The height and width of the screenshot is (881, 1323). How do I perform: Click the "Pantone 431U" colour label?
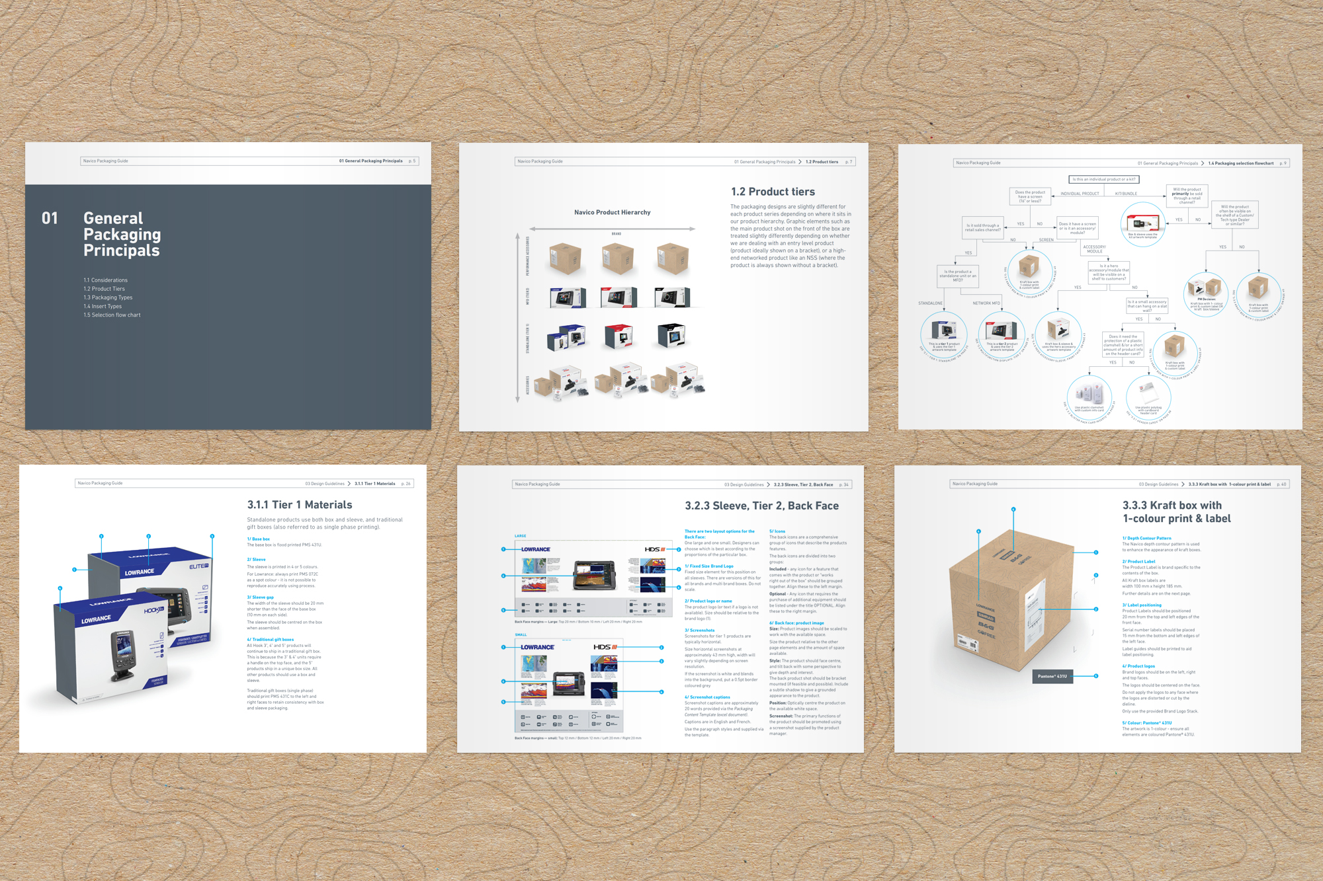(1052, 676)
